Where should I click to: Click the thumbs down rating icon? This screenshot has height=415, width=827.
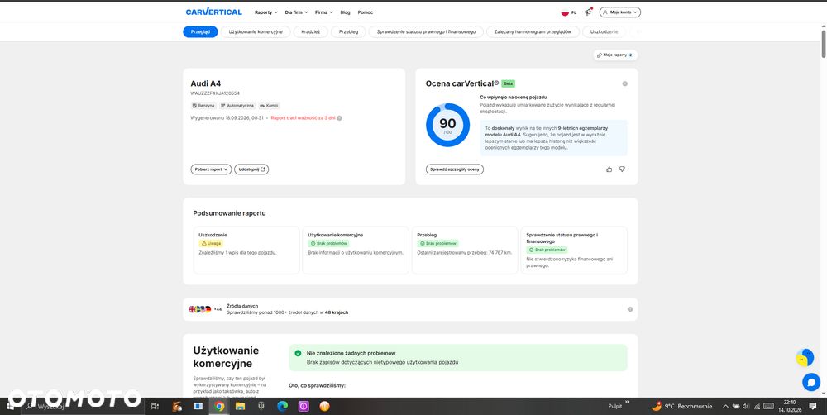tap(622, 169)
